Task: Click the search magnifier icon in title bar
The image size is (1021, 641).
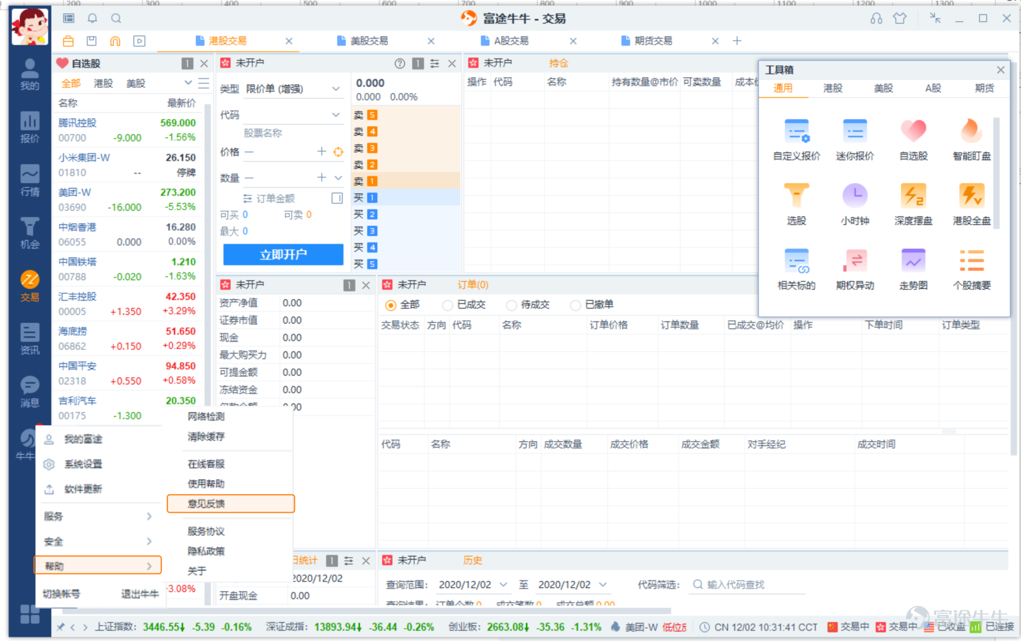Action: tap(116, 18)
